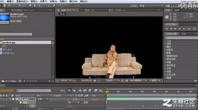Open the 有效摄像机 camera view dropdown
Viewport: 198px width, 110px height.
coord(138,81)
